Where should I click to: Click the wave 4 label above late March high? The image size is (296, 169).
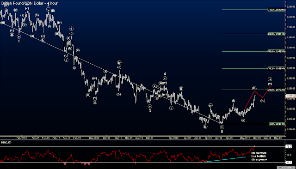pyautogui.click(x=165, y=74)
